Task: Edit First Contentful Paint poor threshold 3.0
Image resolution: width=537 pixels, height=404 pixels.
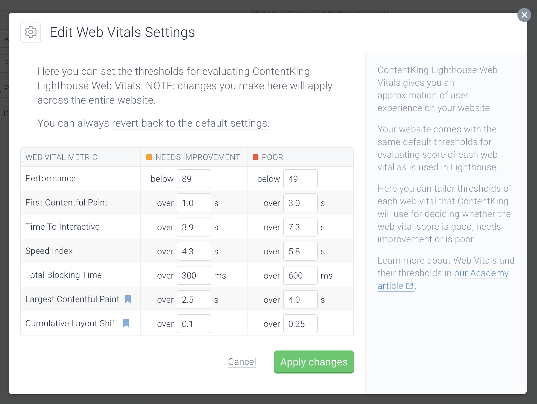Action: coord(300,203)
